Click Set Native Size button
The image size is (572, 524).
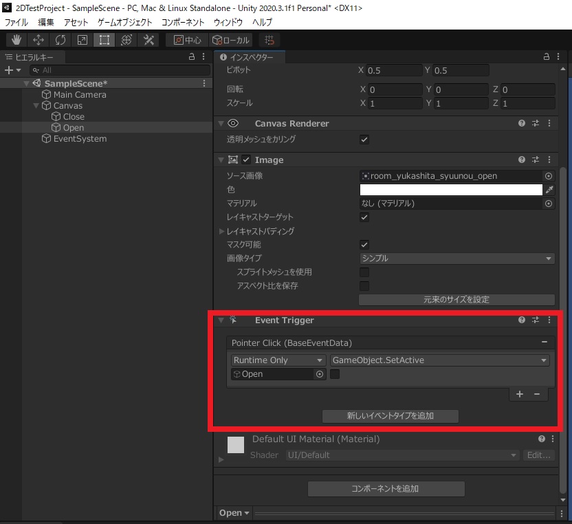coord(456,300)
